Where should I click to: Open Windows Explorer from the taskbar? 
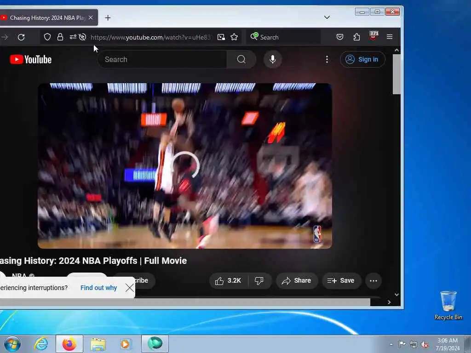tap(98, 344)
